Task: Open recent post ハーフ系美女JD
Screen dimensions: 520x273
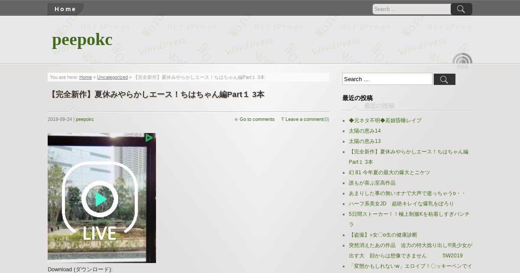Action: point(401,204)
